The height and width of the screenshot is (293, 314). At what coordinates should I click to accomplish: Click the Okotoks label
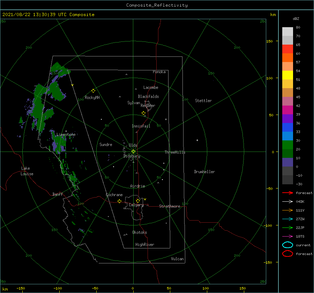[140, 232]
